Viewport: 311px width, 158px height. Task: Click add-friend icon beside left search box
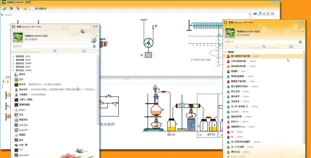coord(94,46)
